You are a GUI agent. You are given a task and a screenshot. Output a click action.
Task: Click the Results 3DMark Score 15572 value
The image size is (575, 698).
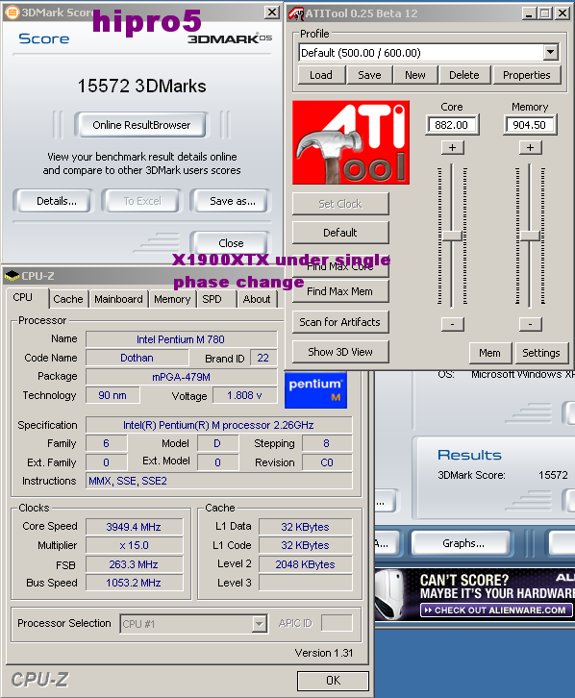pyautogui.click(x=553, y=475)
